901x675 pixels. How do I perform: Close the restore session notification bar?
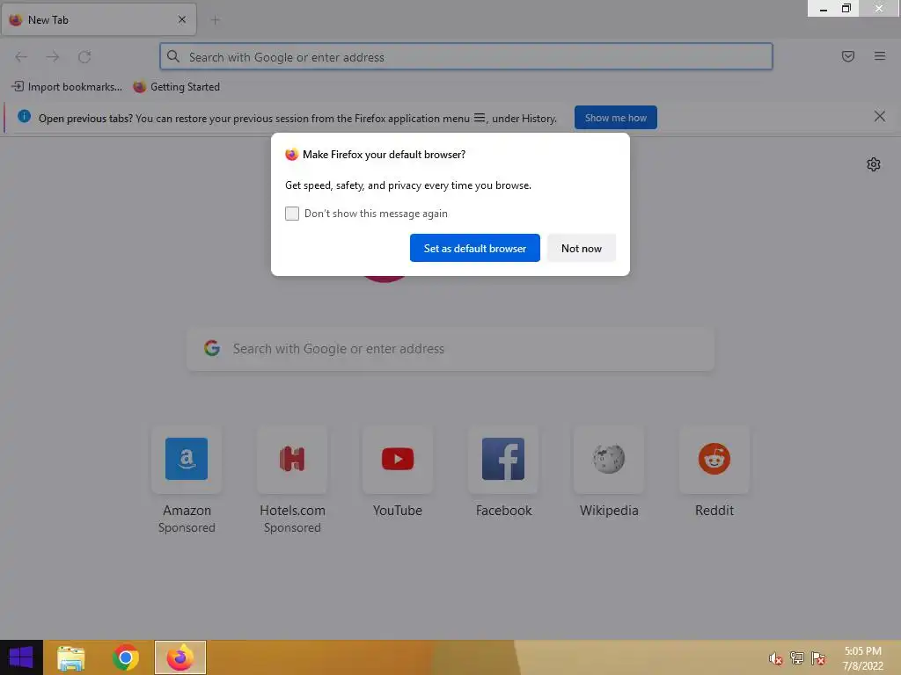tap(879, 117)
